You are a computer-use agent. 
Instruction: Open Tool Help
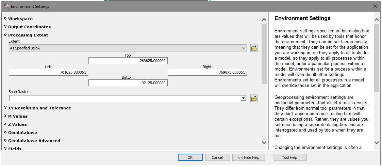(289, 157)
